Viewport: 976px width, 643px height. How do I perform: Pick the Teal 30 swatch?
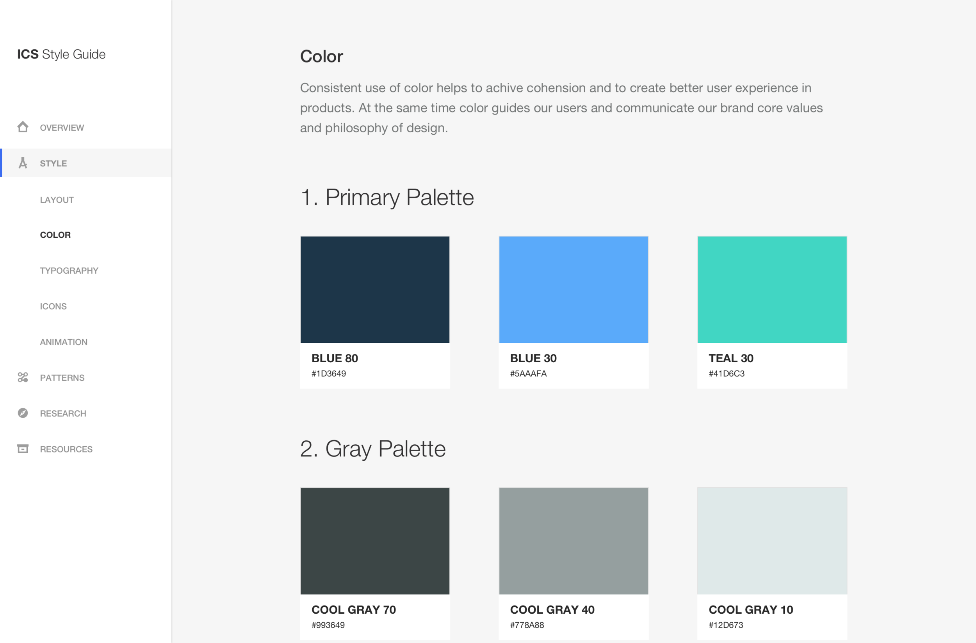click(772, 290)
